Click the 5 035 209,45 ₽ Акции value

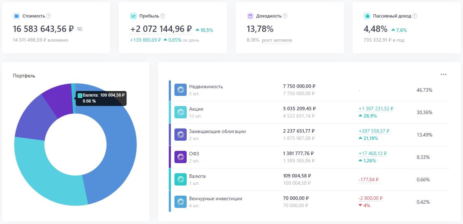[299, 108]
